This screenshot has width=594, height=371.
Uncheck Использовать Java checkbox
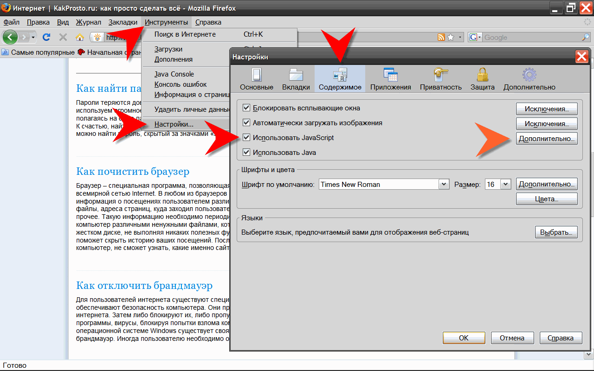click(x=246, y=152)
